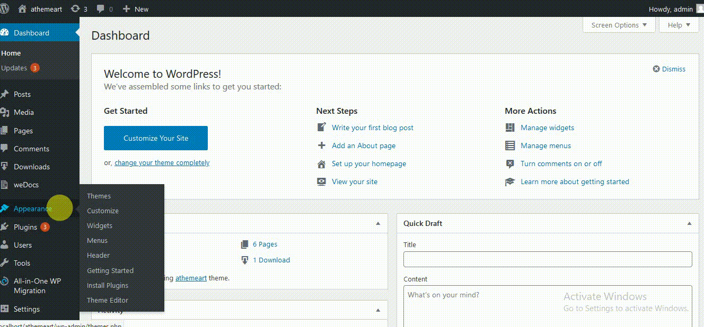The height and width of the screenshot is (327, 704).
Task: Click the Dashboard page title
Action: pos(121,35)
